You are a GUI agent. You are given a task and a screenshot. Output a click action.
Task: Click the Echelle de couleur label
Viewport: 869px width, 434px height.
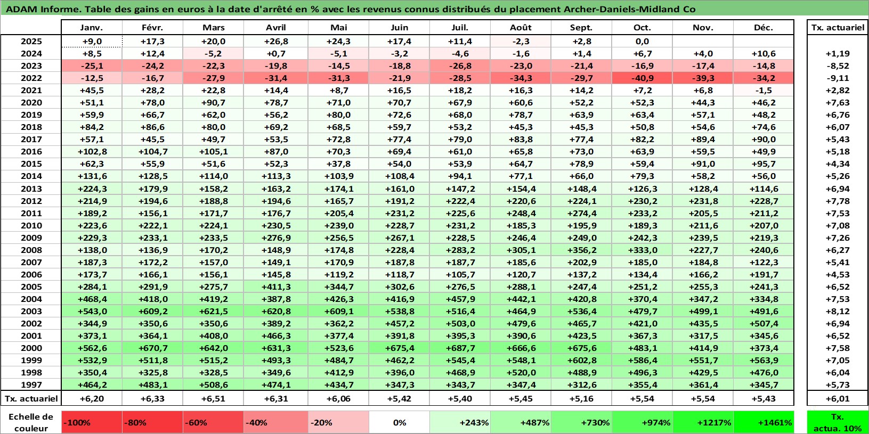coord(31,422)
